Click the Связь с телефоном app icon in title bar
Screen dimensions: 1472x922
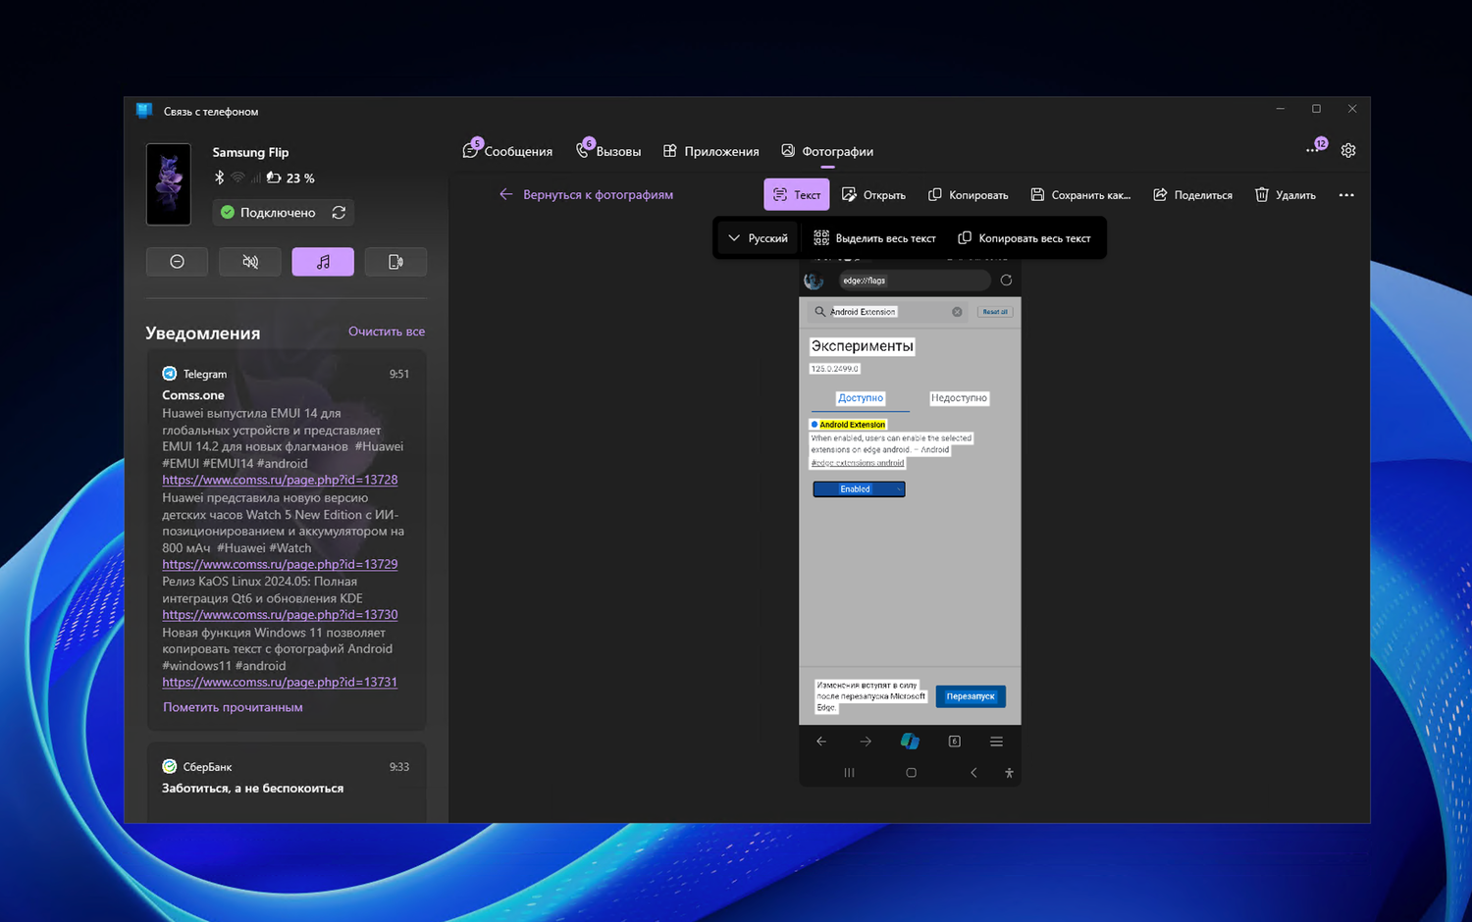coord(144,111)
